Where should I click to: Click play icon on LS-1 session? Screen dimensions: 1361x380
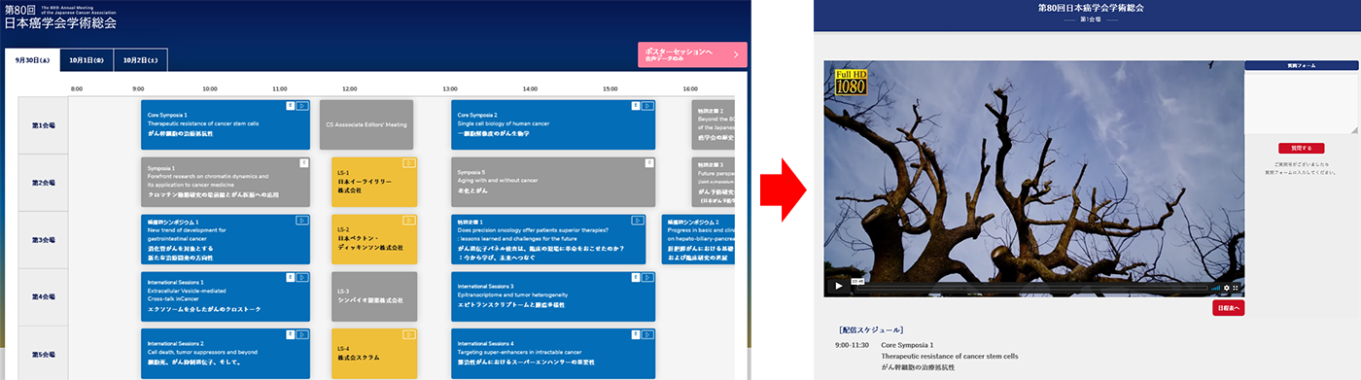click(x=408, y=162)
